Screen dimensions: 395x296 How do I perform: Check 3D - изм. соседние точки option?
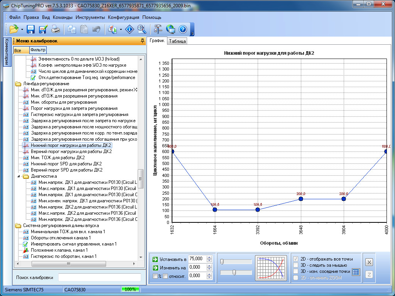296,271
